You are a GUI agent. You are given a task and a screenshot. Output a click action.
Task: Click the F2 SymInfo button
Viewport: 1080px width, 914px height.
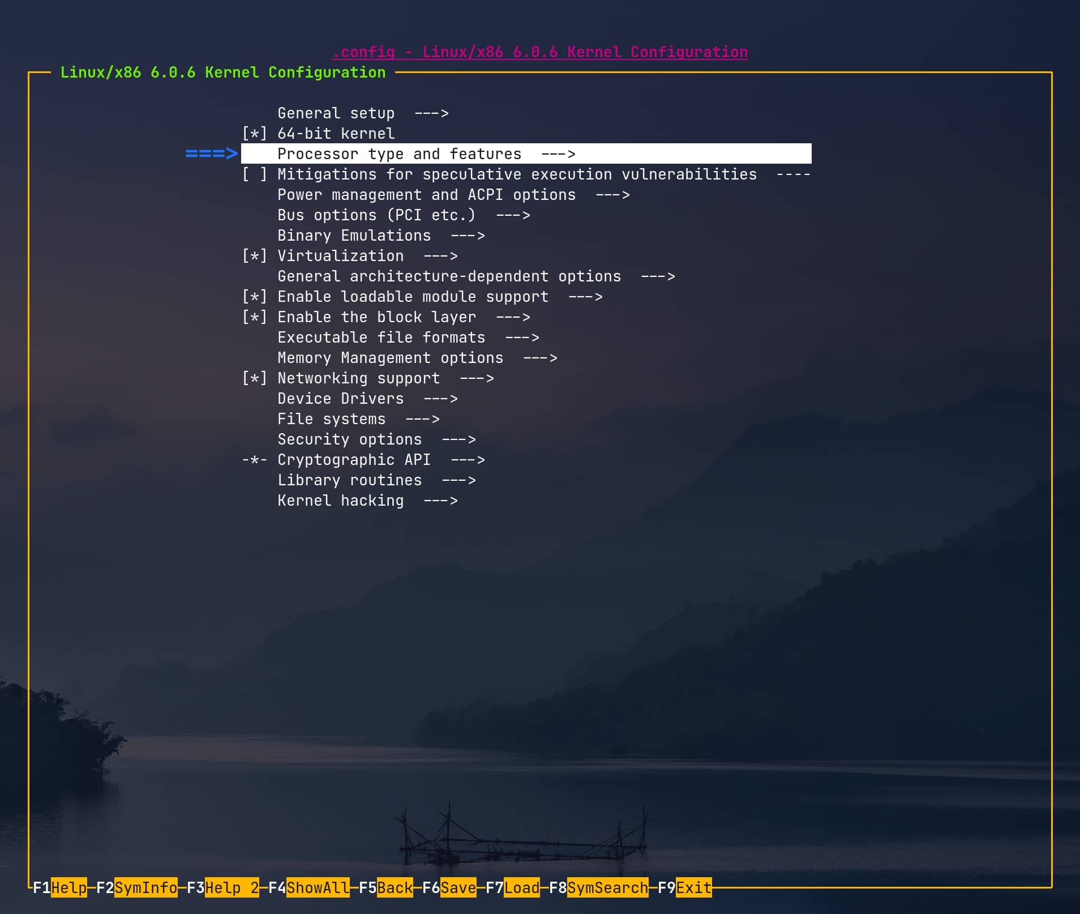pos(137,887)
